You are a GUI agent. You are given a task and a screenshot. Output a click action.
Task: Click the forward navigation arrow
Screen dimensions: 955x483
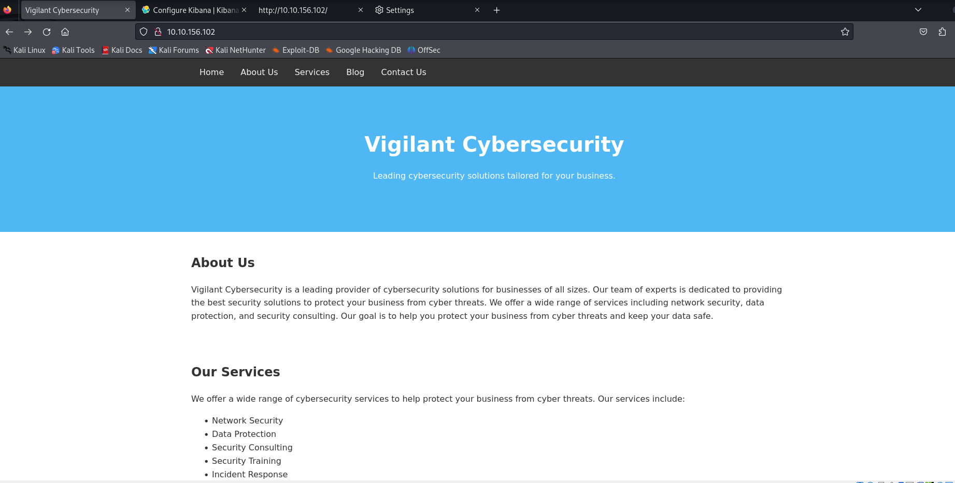point(28,32)
